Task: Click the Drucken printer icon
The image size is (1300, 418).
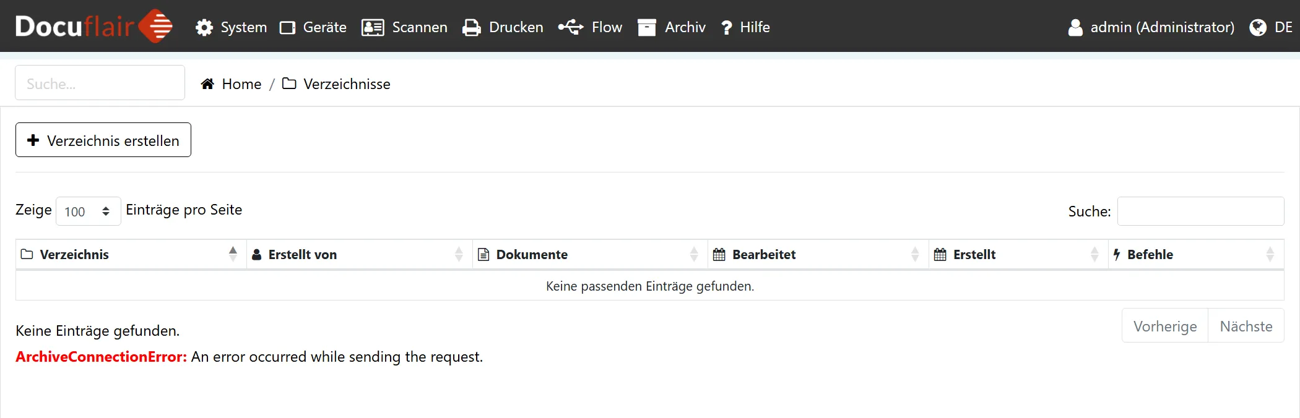Action: point(472,28)
